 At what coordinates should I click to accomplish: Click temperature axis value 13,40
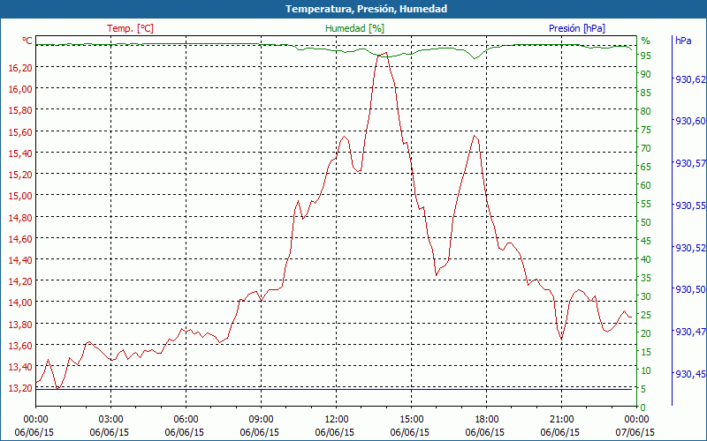[x=20, y=367]
